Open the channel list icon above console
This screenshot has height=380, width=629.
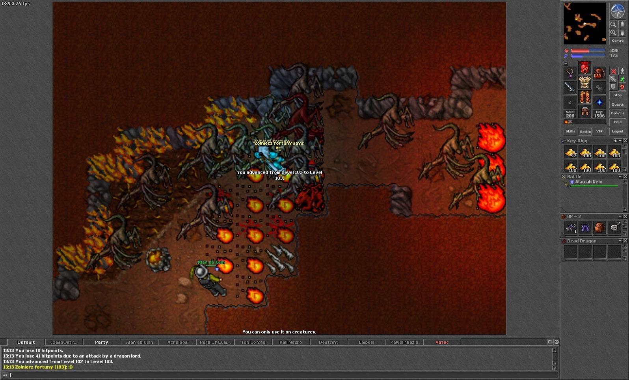tap(550, 342)
